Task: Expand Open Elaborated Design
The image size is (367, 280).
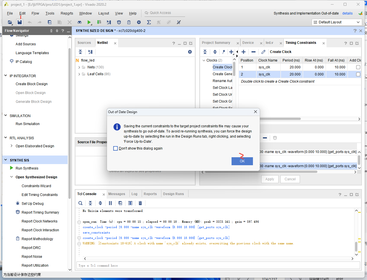Action: (x=12, y=146)
